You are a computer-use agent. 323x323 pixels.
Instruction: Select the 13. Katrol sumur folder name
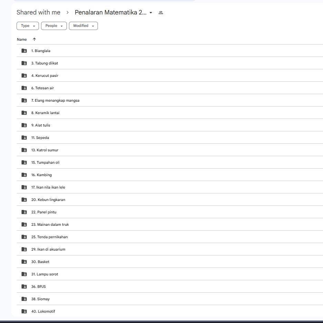[45, 150]
